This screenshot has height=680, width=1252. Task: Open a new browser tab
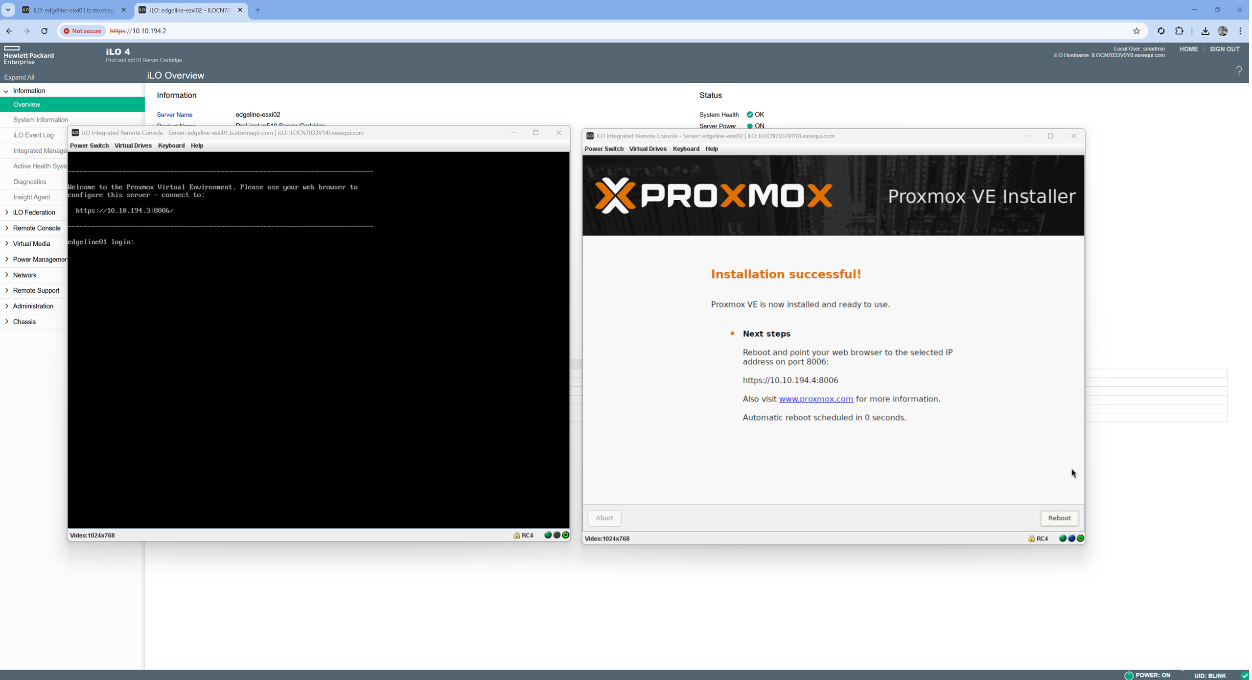tap(257, 10)
